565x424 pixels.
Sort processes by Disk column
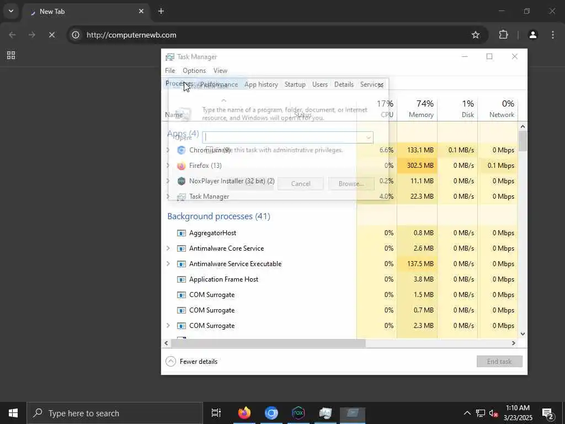[457, 109]
